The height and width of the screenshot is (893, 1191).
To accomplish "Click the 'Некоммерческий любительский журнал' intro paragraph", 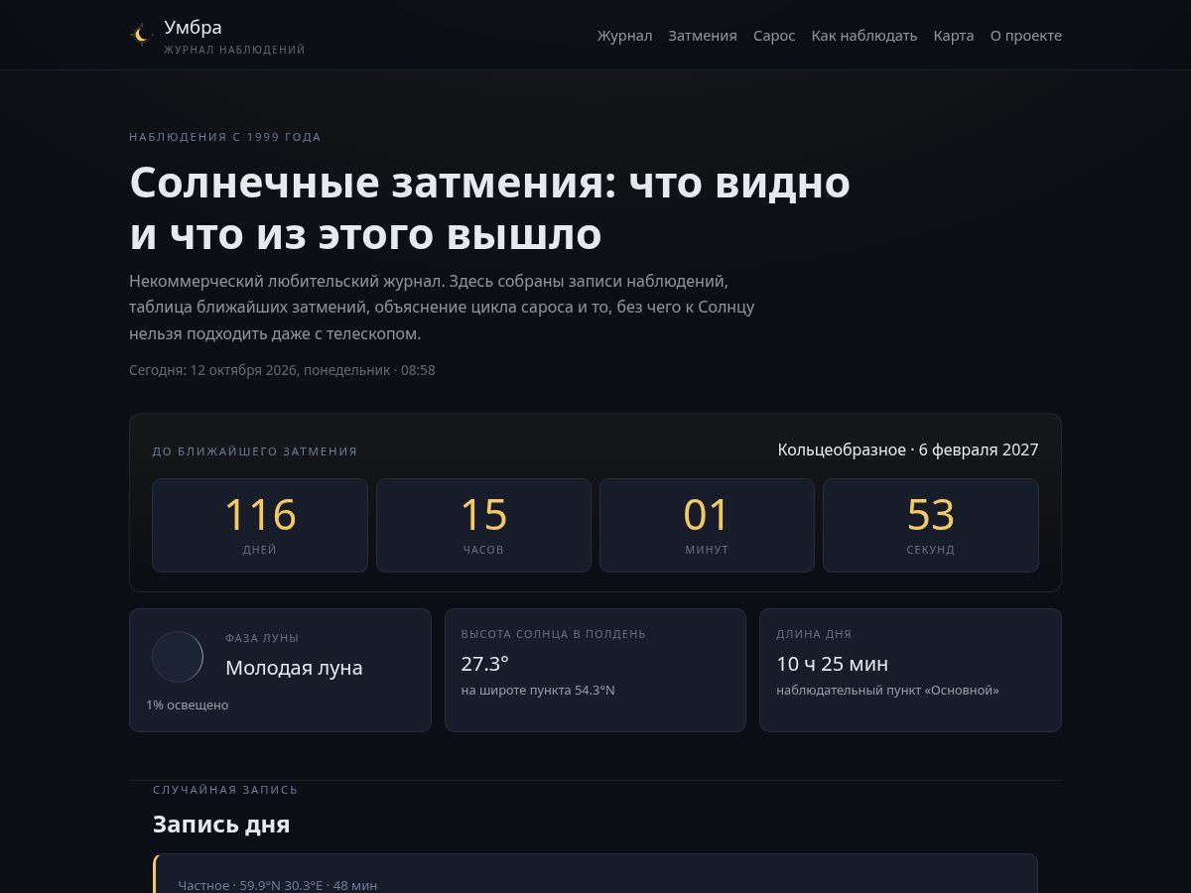I will pos(442,308).
